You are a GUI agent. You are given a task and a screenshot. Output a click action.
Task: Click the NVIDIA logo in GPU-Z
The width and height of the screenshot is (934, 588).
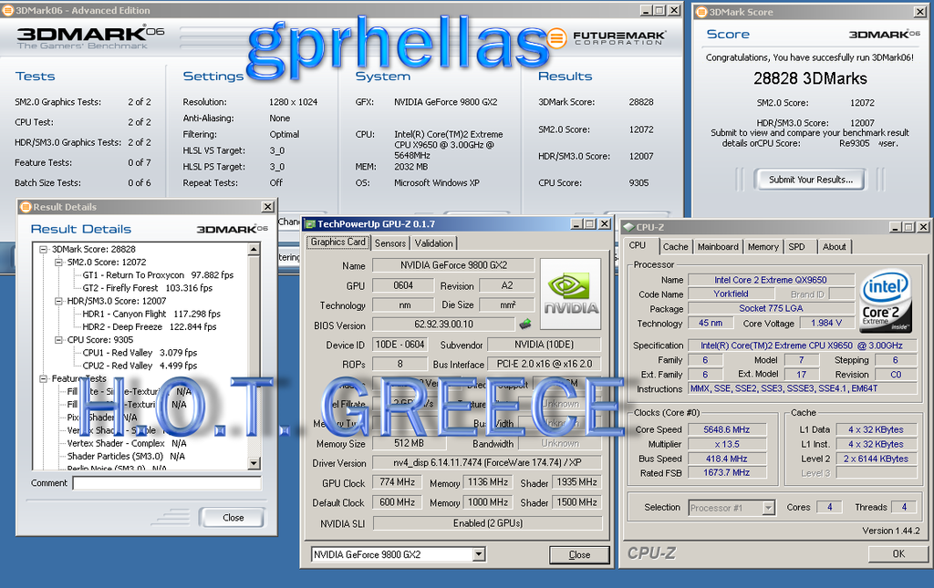571,294
